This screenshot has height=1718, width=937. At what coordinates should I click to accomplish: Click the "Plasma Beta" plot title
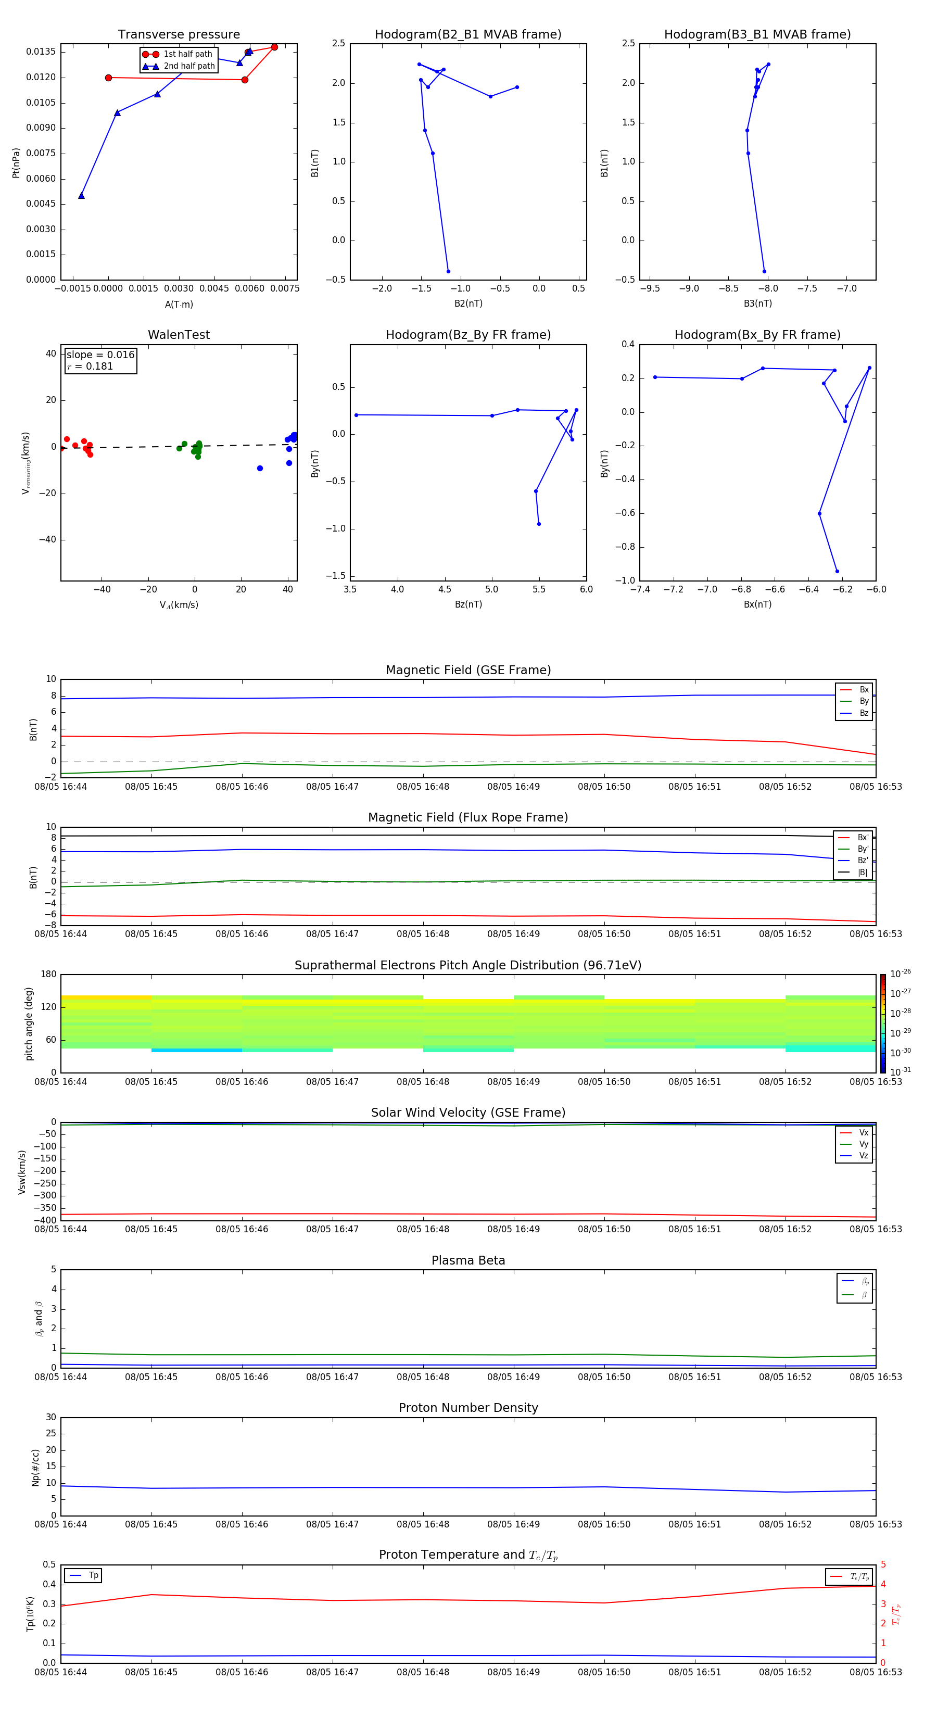pyautogui.click(x=468, y=1261)
